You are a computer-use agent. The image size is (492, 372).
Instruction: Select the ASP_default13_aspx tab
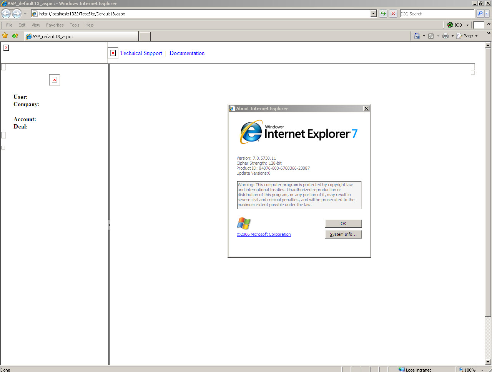point(81,37)
